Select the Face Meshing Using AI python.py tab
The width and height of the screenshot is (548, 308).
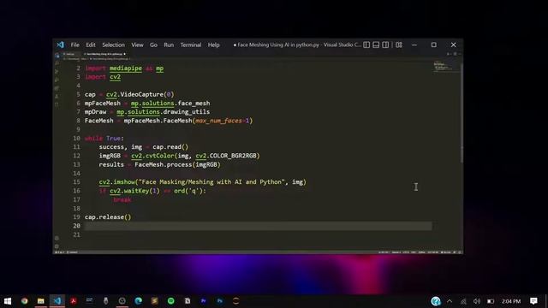[x=104, y=54]
